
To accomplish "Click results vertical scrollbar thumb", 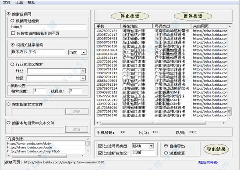I will (230, 111).
